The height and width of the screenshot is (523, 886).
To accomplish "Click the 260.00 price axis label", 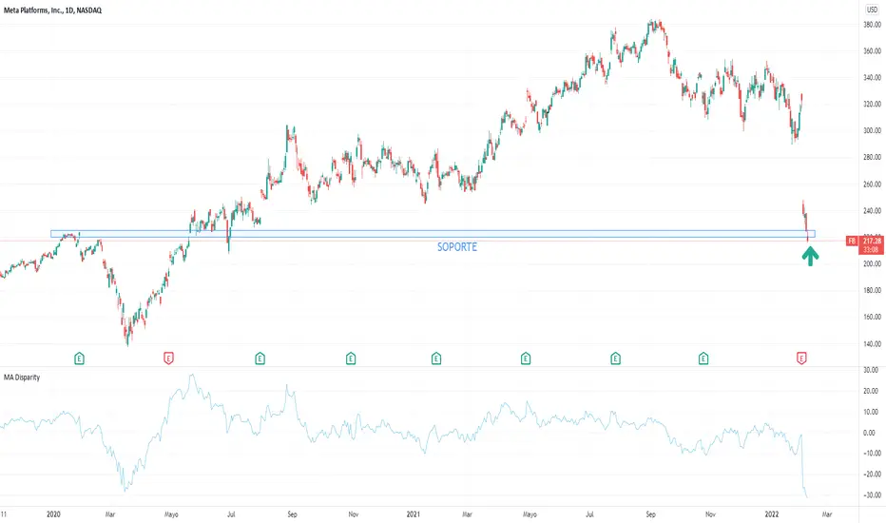I will tap(872, 184).
